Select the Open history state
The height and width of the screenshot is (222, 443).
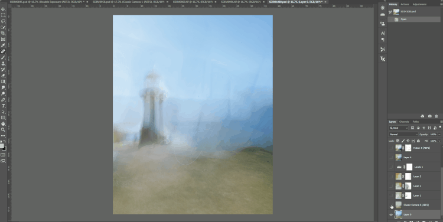pyautogui.click(x=414, y=19)
